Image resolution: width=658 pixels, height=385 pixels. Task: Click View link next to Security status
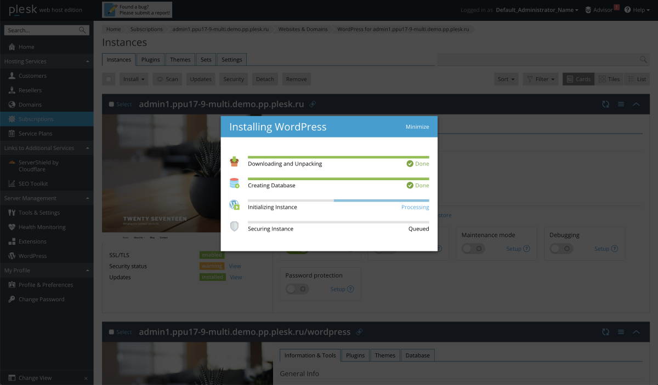click(x=235, y=266)
